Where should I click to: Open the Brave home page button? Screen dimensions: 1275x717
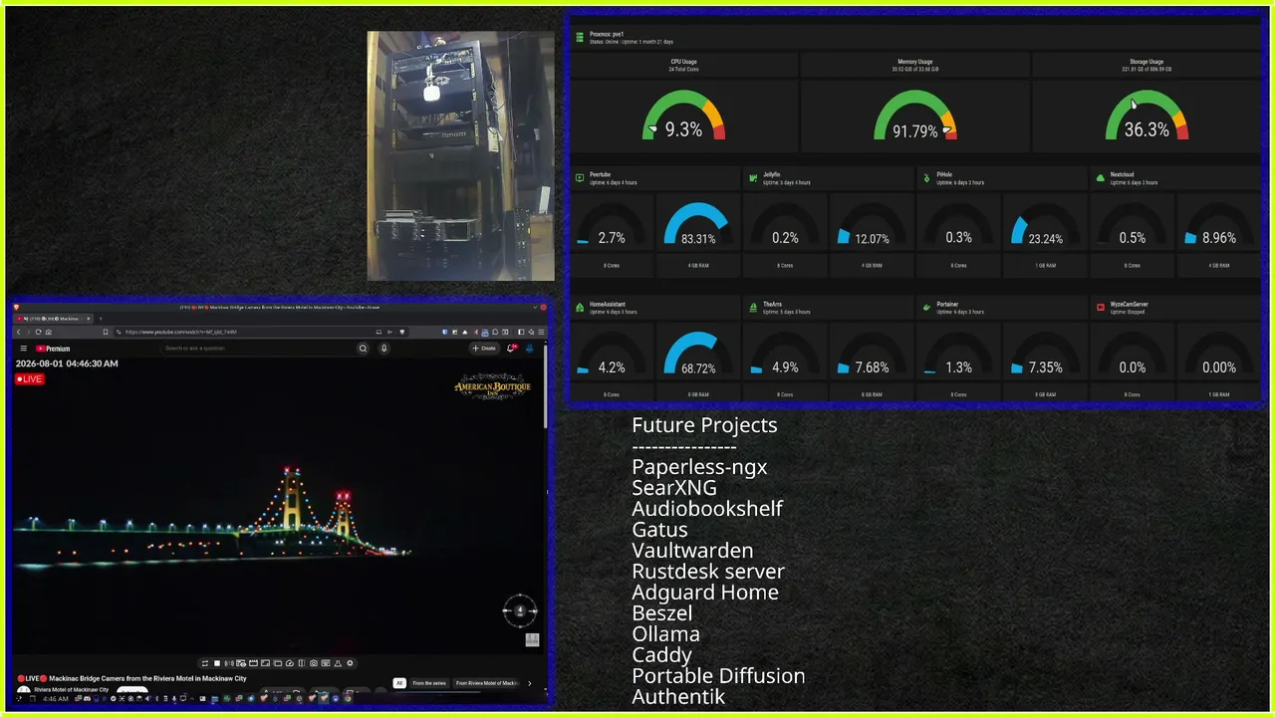(x=48, y=332)
